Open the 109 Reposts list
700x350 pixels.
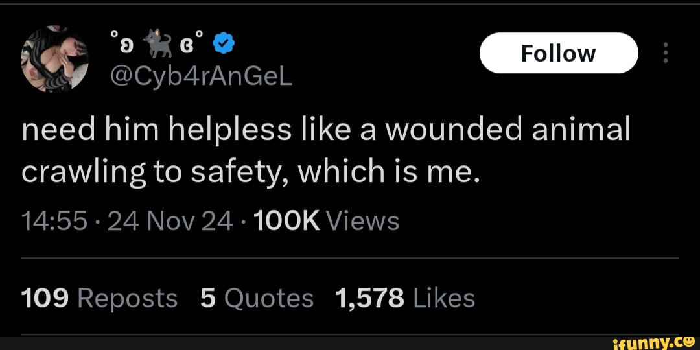(99, 298)
